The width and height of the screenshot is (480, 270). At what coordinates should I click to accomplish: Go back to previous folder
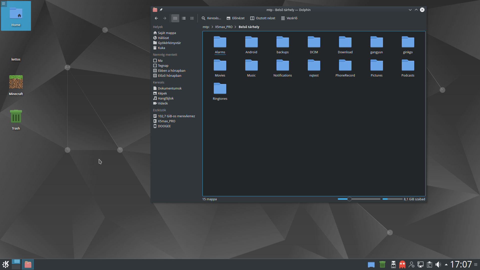click(156, 18)
